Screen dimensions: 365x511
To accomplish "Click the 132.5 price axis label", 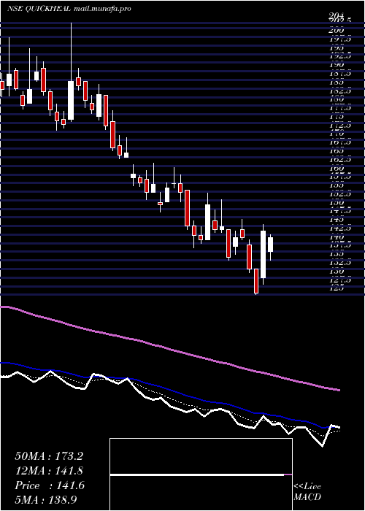I will [341, 263].
